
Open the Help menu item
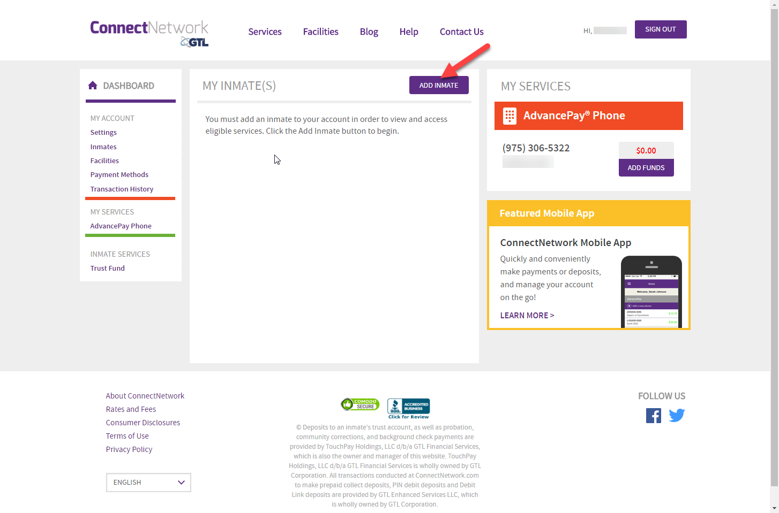tap(409, 32)
